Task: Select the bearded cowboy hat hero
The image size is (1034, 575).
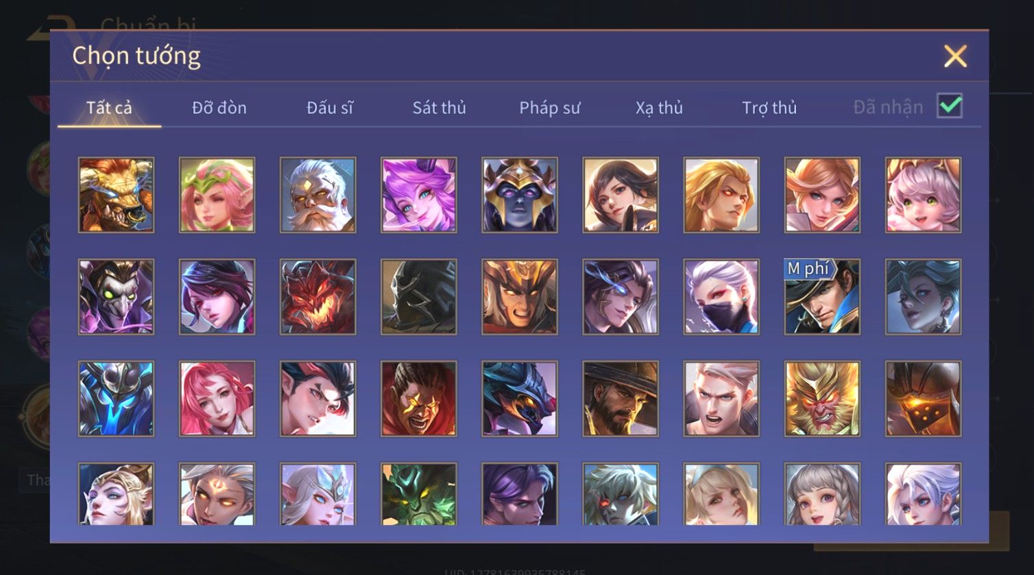Action: pos(621,399)
